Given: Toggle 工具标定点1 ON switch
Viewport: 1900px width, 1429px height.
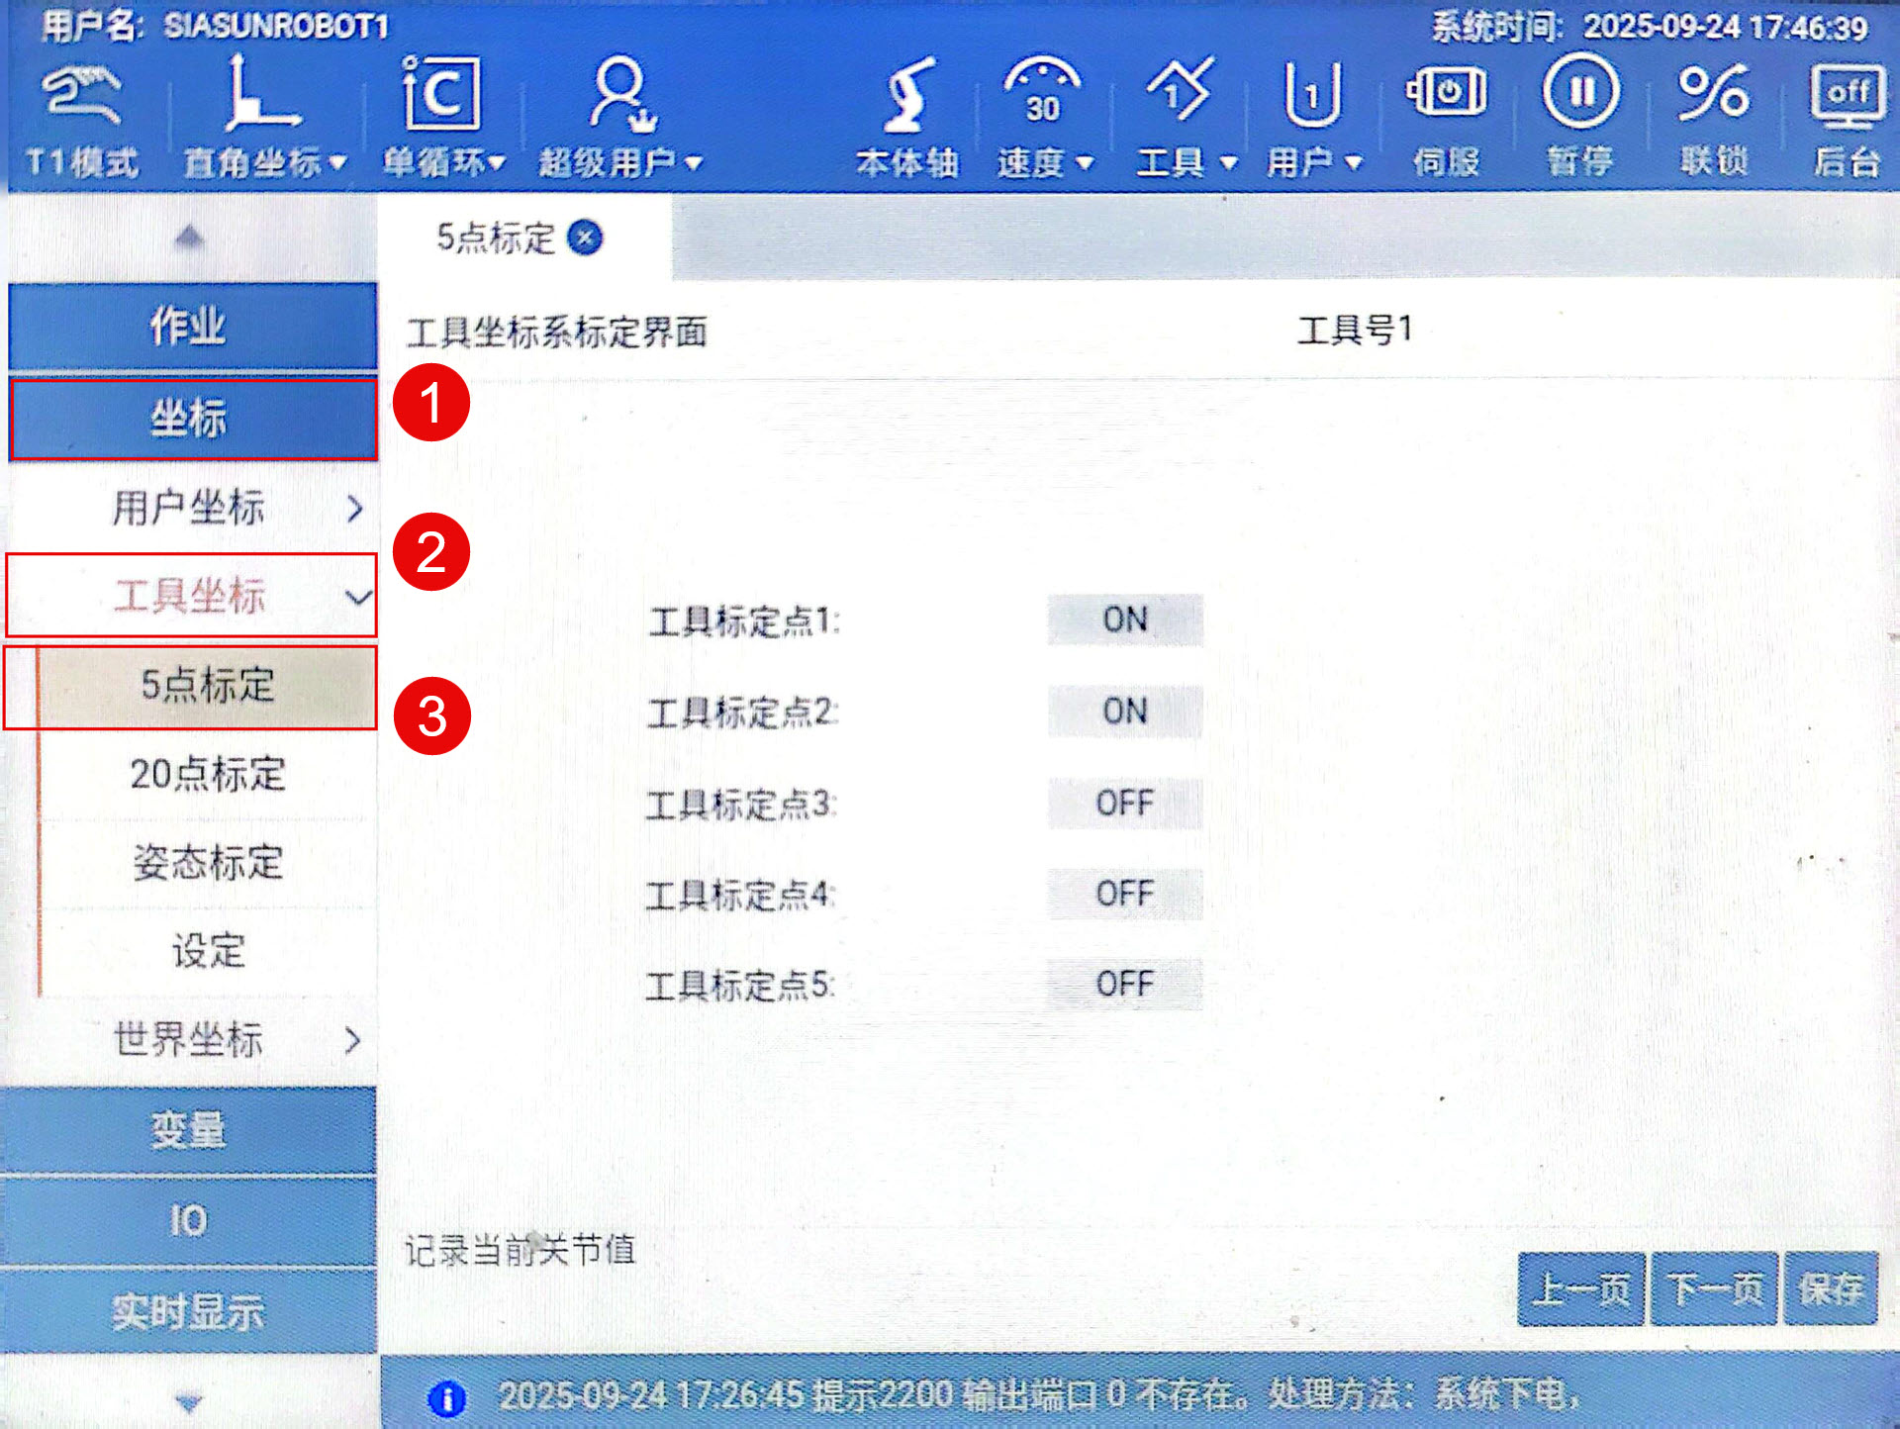Looking at the screenshot, I should tap(1125, 620).
